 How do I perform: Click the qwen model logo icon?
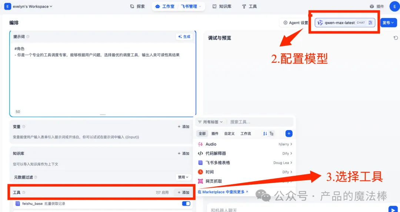click(320, 23)
